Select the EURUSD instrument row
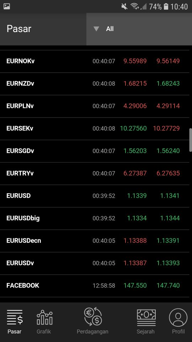This screenshot has width=192, height=342. (95, 196)
